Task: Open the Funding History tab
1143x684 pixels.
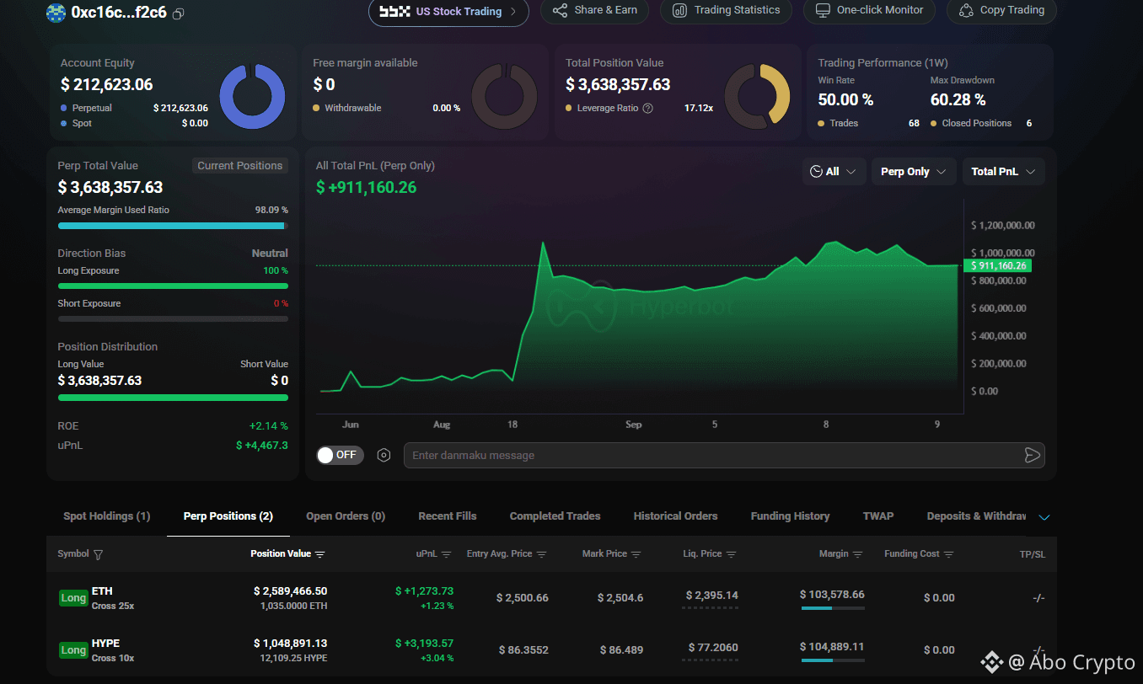Action: coord(790,516)
